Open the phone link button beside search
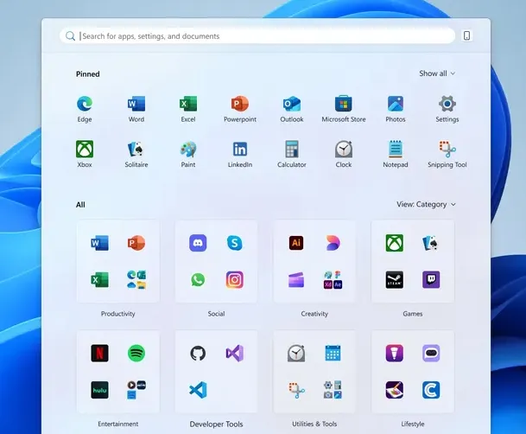This screenshot has width=526, height=434. tap(466, 35)
